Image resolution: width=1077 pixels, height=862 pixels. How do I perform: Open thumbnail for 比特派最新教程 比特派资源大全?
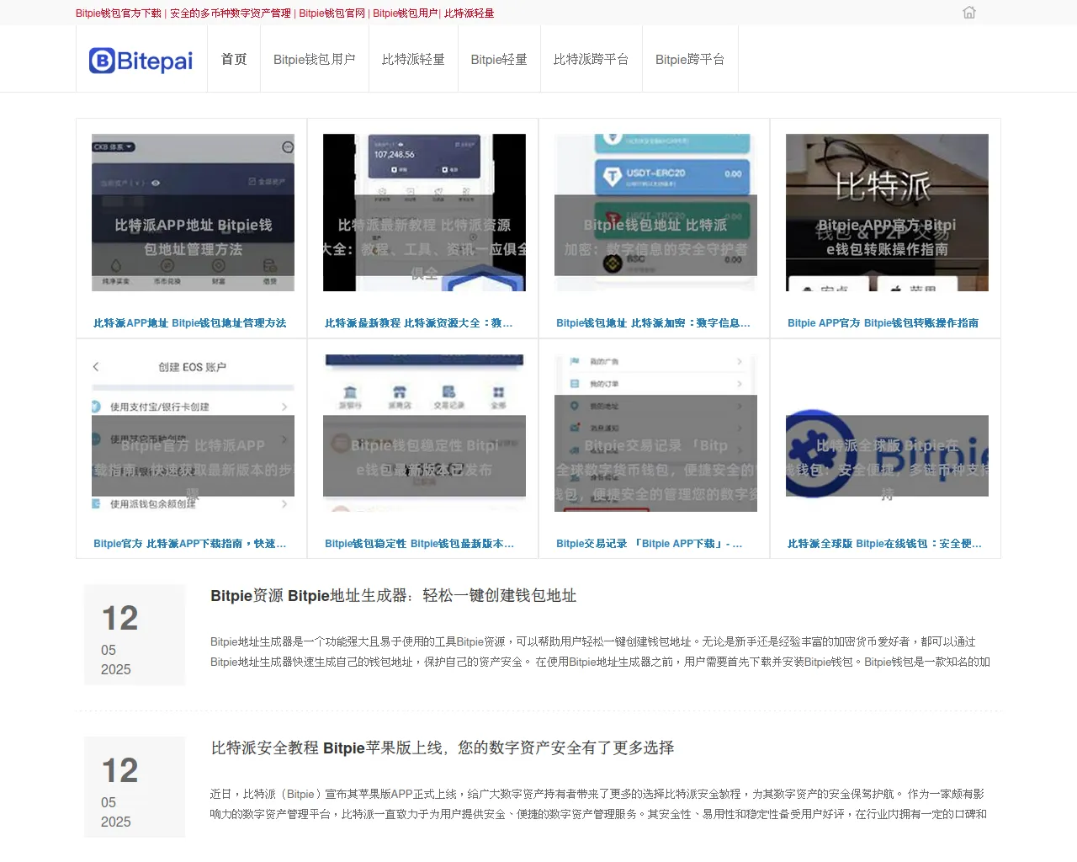pos(424,212)
